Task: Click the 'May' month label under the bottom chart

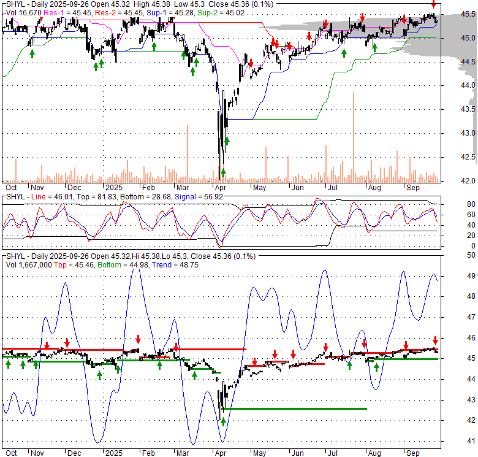Action: coord(259,453)
